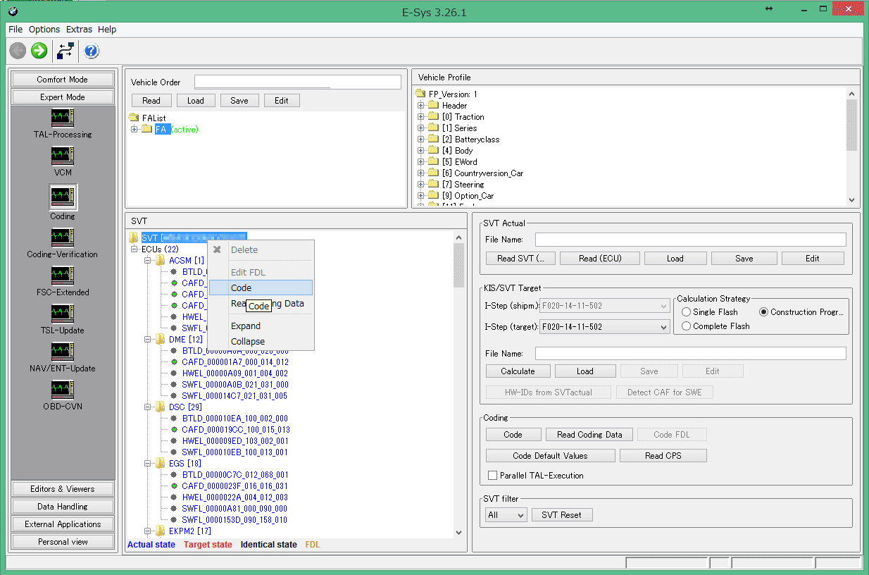Choose Code in the context menu
This screenshot has width=869, height=575.
click(261, 287)
